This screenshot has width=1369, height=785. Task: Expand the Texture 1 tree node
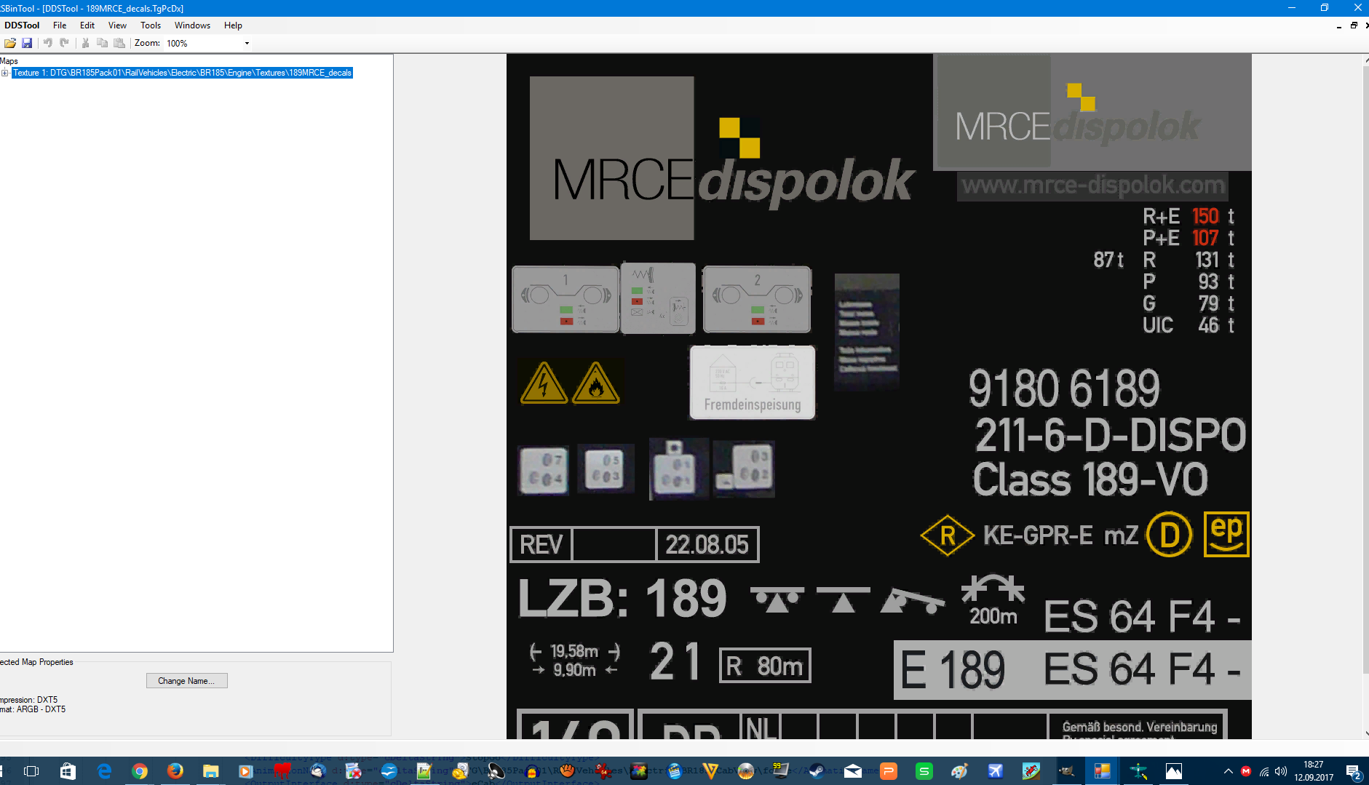(5, 73)
